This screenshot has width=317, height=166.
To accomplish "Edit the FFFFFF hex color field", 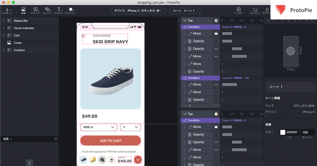I will click(292, 132).
